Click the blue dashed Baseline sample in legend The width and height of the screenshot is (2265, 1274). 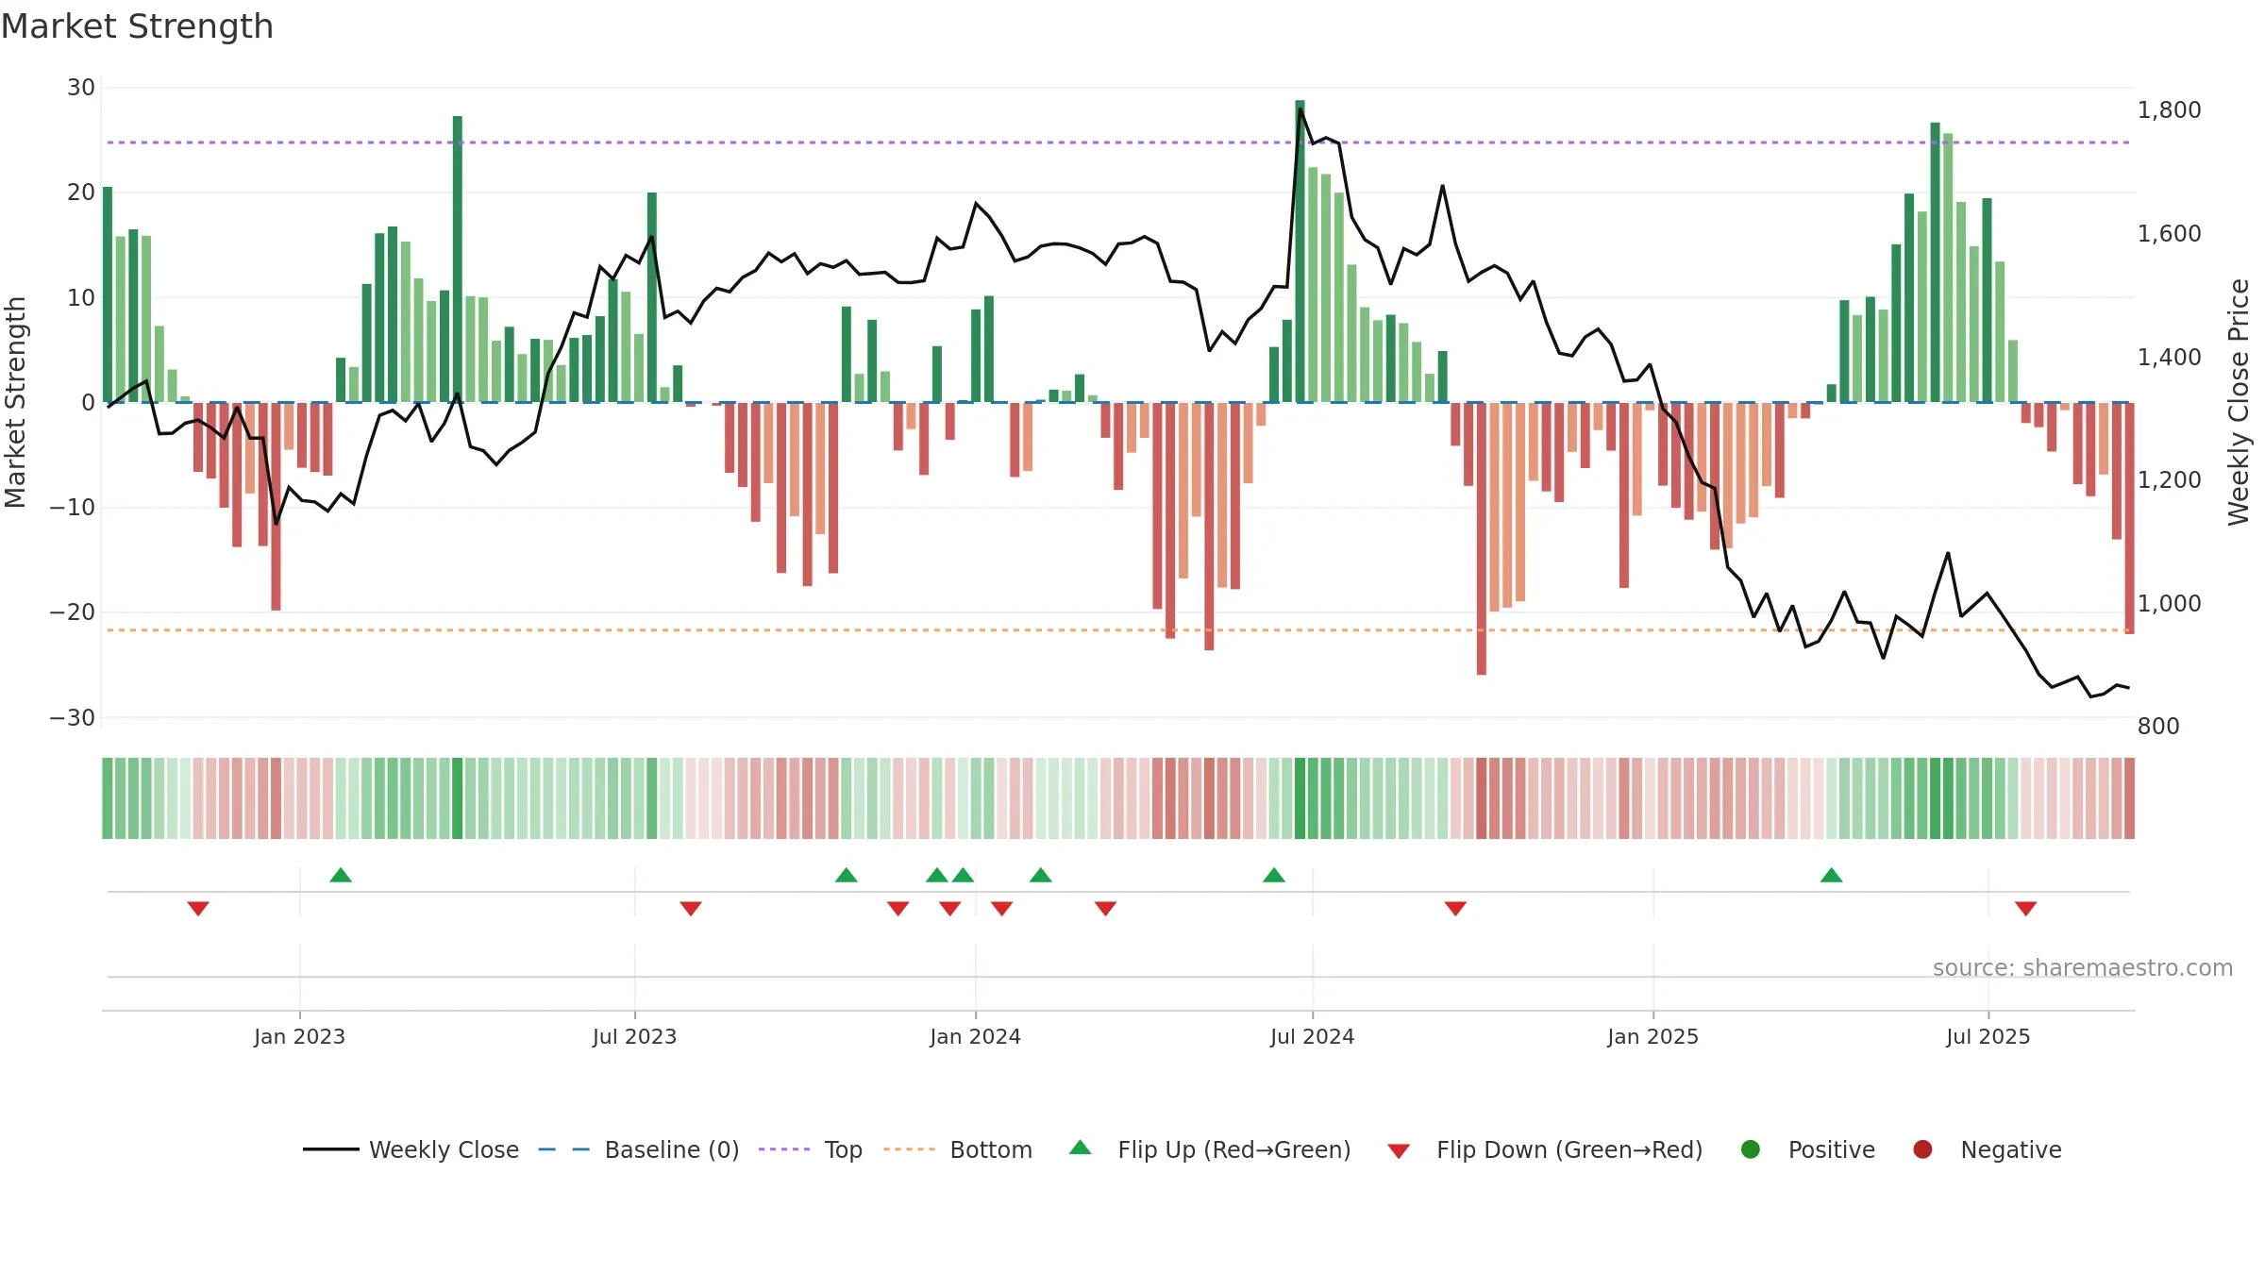pyautogui.click(x=564, y=1149)
